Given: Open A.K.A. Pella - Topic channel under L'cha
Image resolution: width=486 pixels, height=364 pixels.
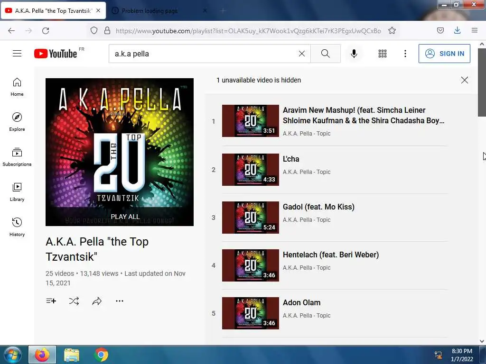Looking at the screenshot, I should 307,172.
